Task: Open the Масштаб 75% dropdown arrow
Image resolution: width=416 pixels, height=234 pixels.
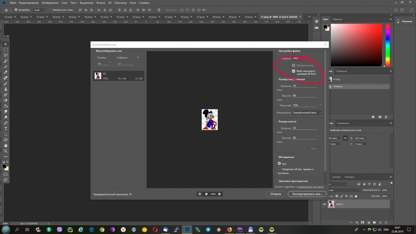Action: [321, 105]
